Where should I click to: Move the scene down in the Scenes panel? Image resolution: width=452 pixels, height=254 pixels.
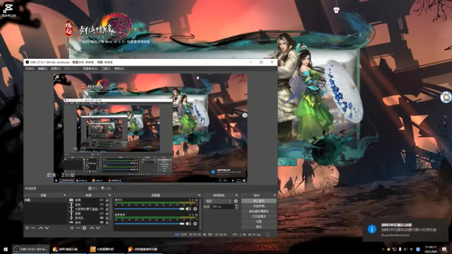pos(47,228)
